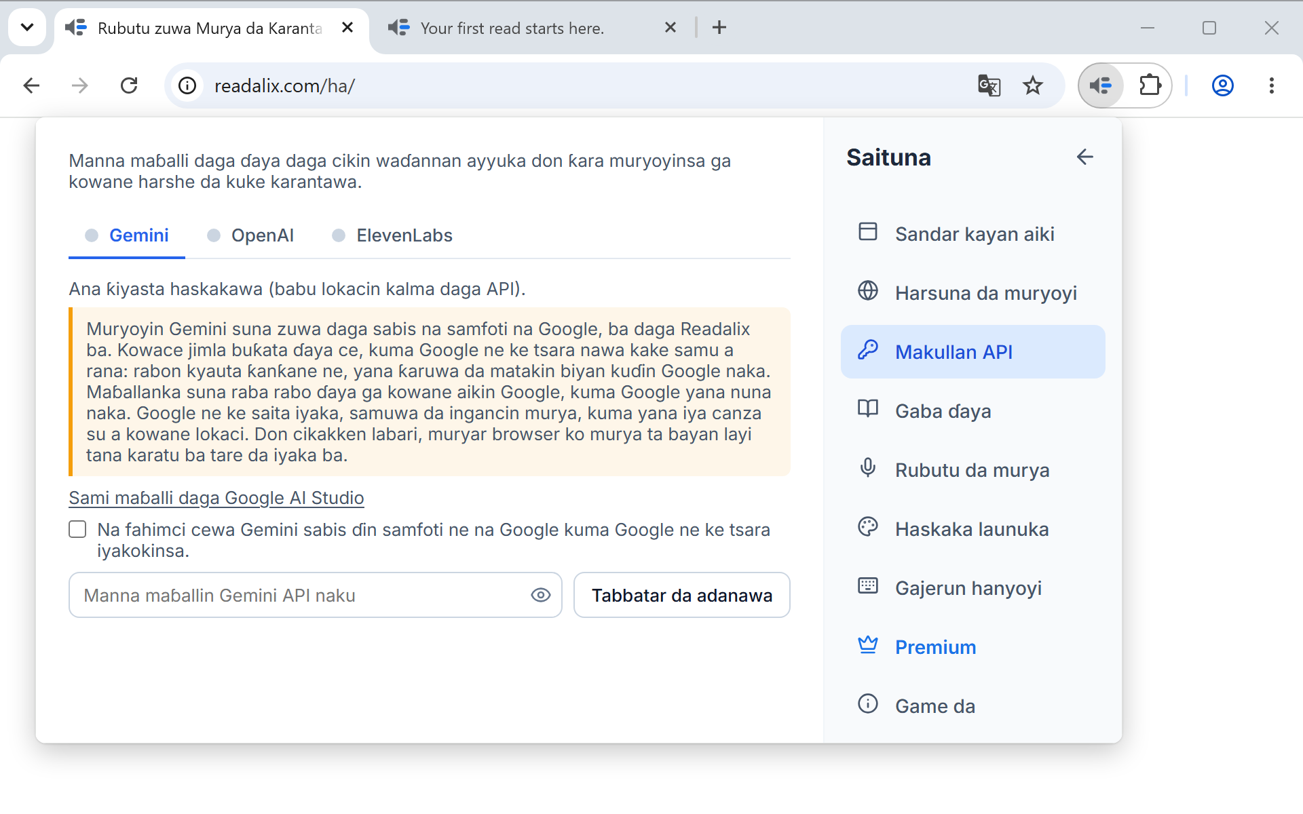1303x814 pixels.
Task: Reload the page
Action: [x=129, y=85]
